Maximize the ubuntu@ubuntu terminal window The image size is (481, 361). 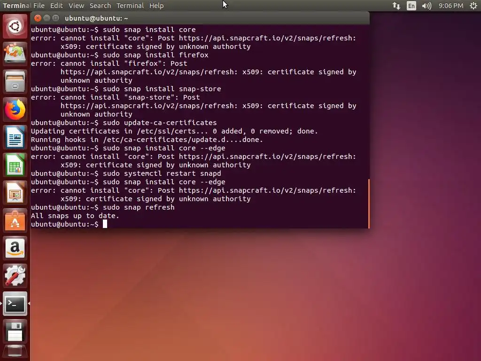point(55,18)
